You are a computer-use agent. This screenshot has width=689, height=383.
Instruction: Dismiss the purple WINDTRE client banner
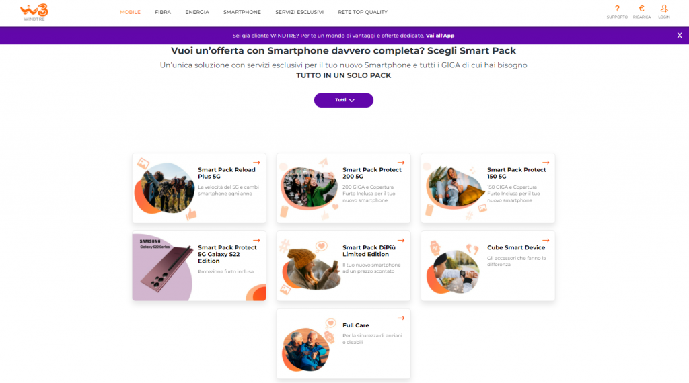680,36
